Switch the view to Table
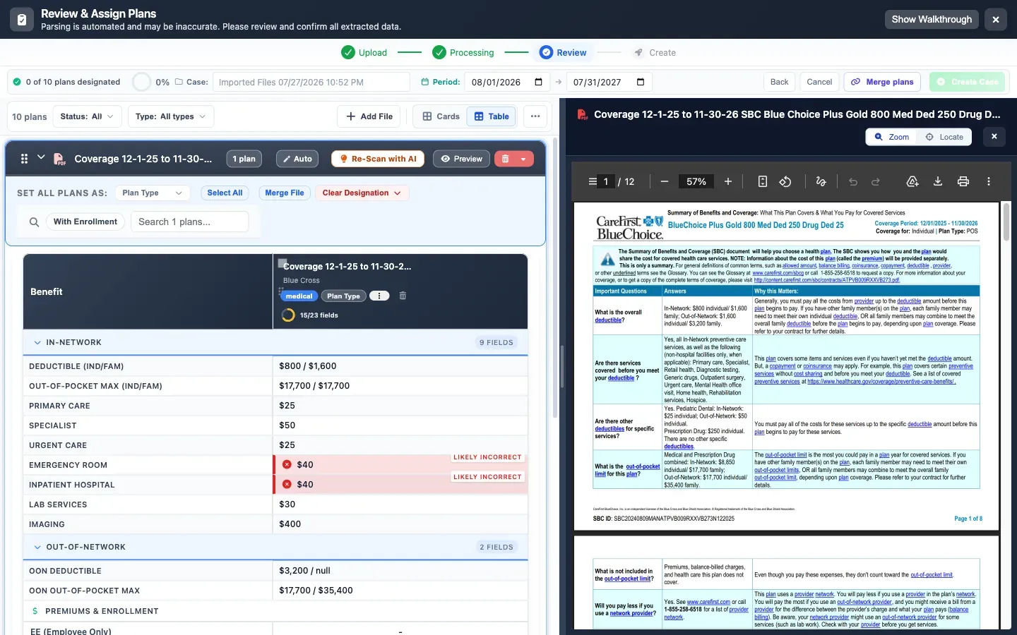1017x635 pixels. click(x=492, y=116)
